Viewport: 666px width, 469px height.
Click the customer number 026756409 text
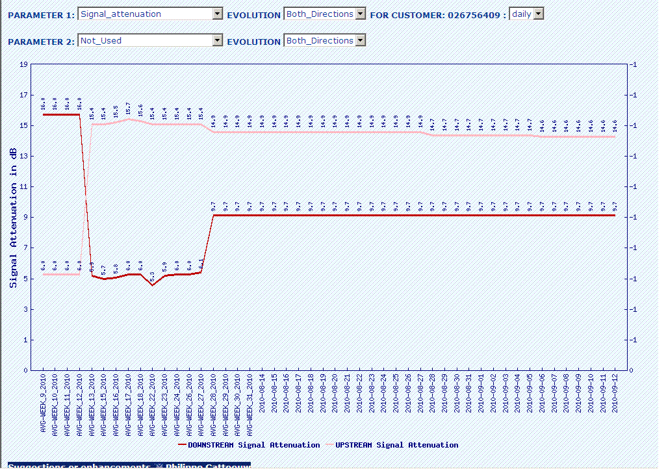pos(474,16)
